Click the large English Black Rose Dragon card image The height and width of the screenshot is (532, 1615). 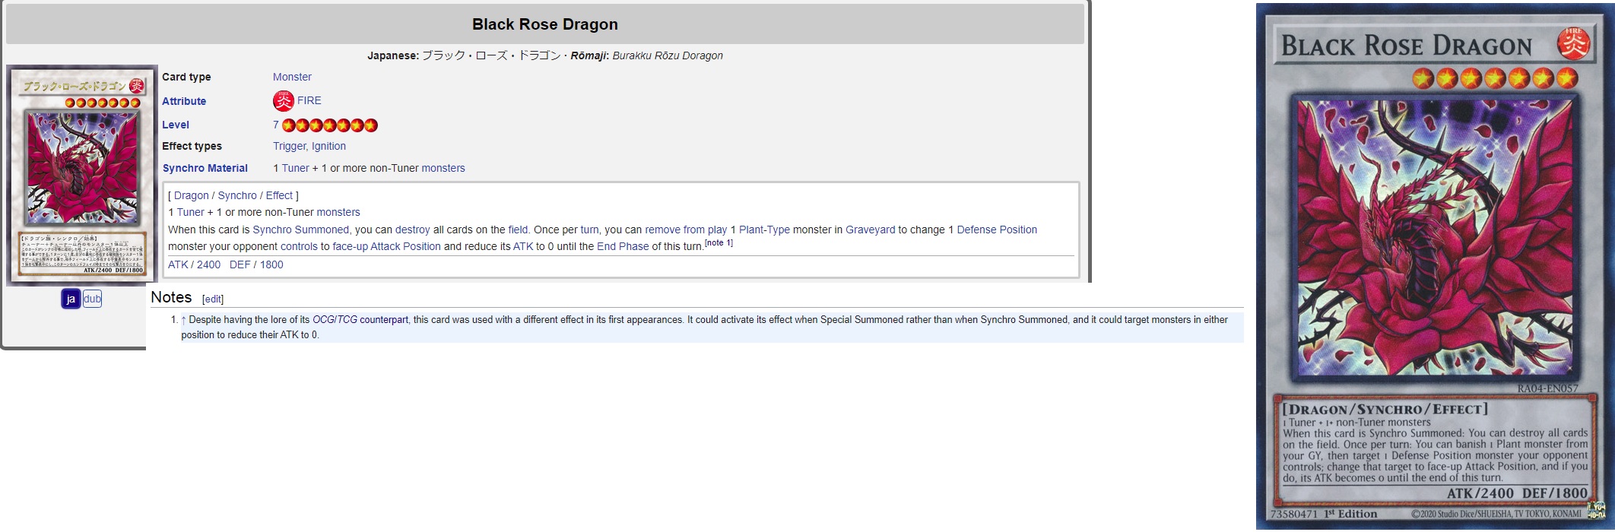point(1435,266)
